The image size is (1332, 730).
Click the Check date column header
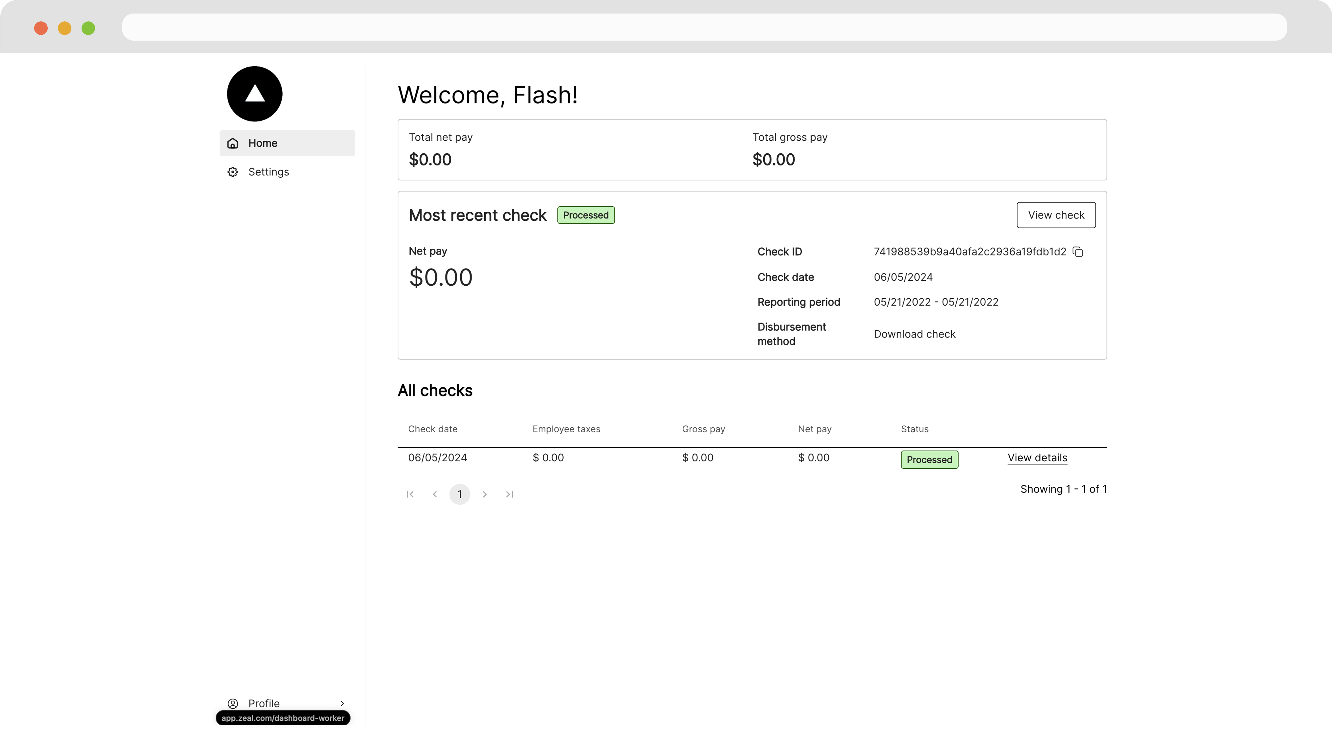click(x=433, y=429)
